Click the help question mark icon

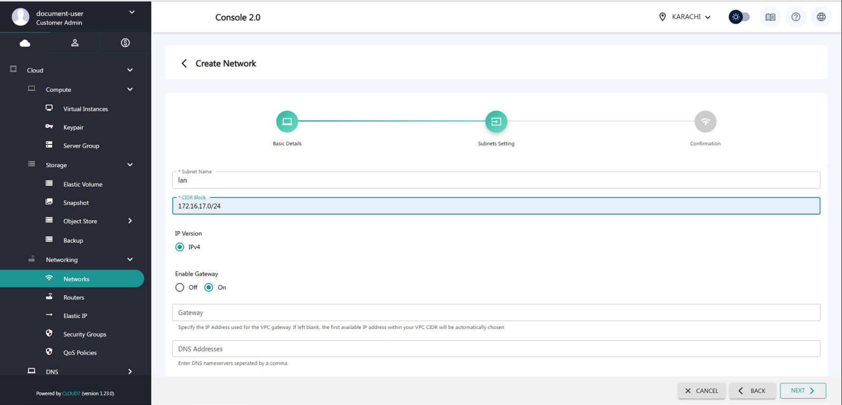coord(796,17)
